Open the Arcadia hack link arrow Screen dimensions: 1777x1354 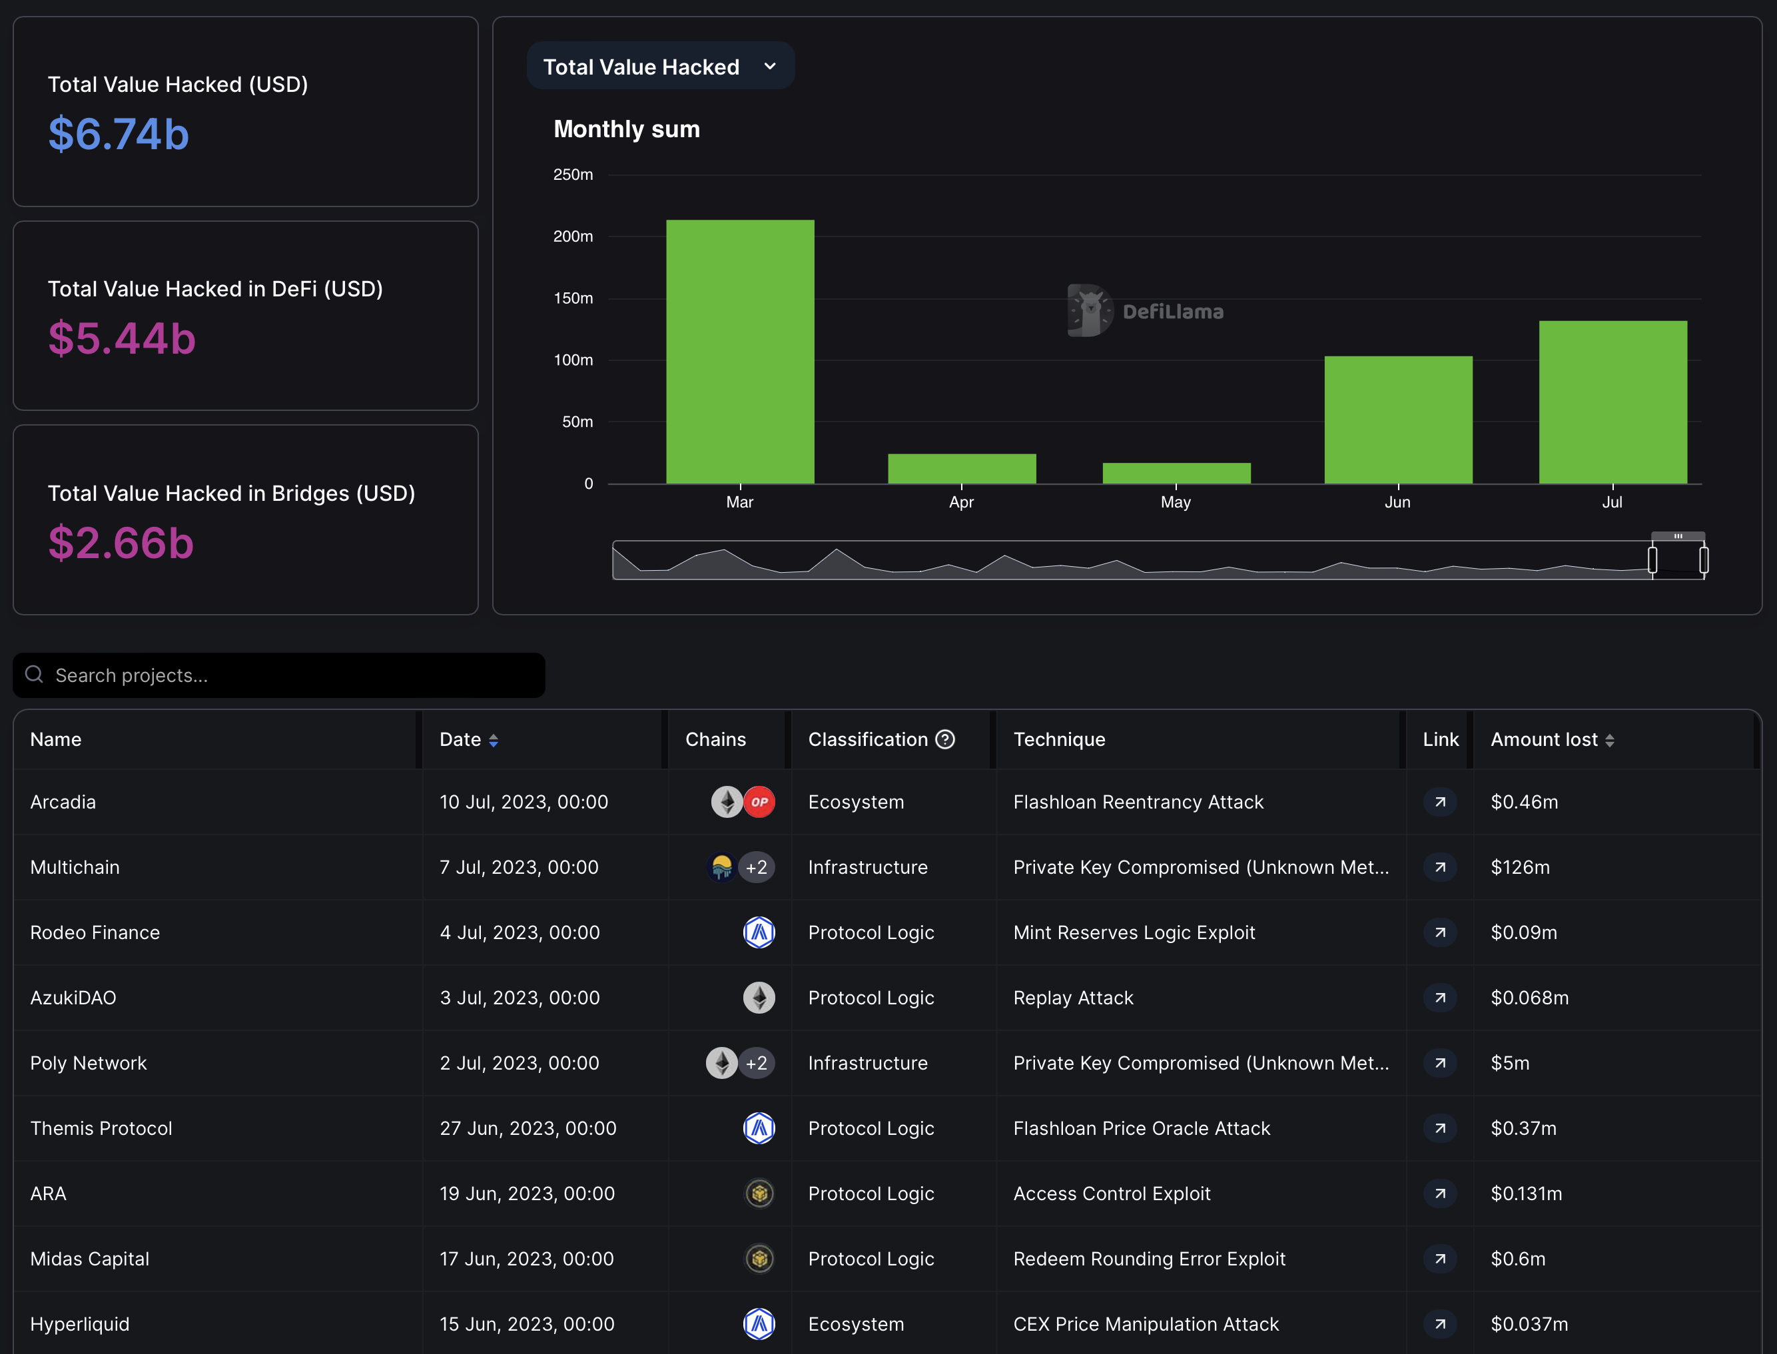(1440, 802)
